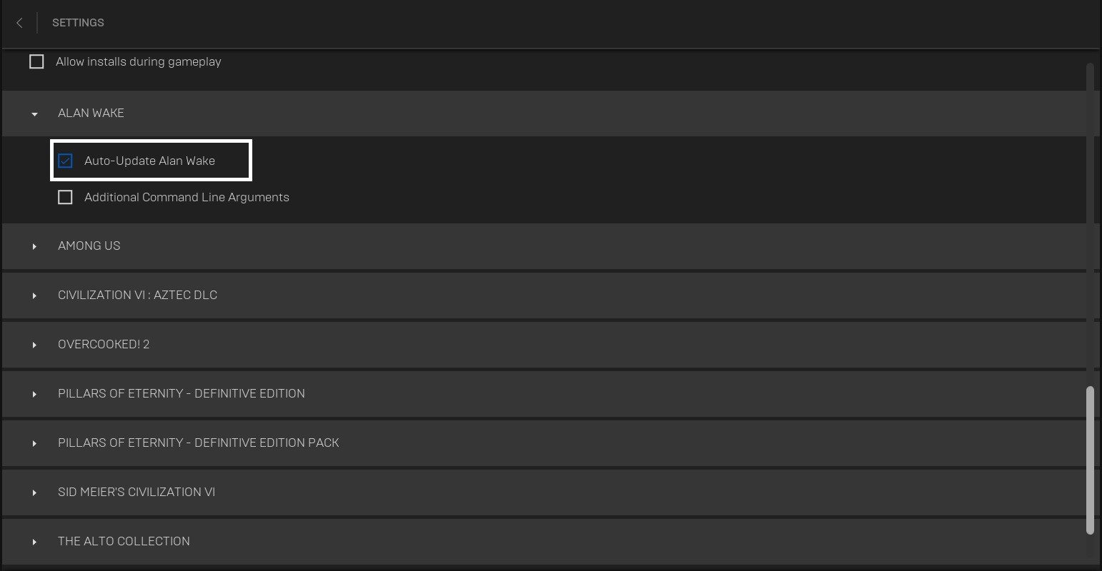Viewport: 1102px width, 571px height.
Task: Click the arrow beside PILLARS OF ETERNITY
Action: (x=34, y=393)
